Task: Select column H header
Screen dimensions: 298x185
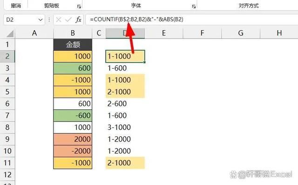Action: (x=279, y=33)
